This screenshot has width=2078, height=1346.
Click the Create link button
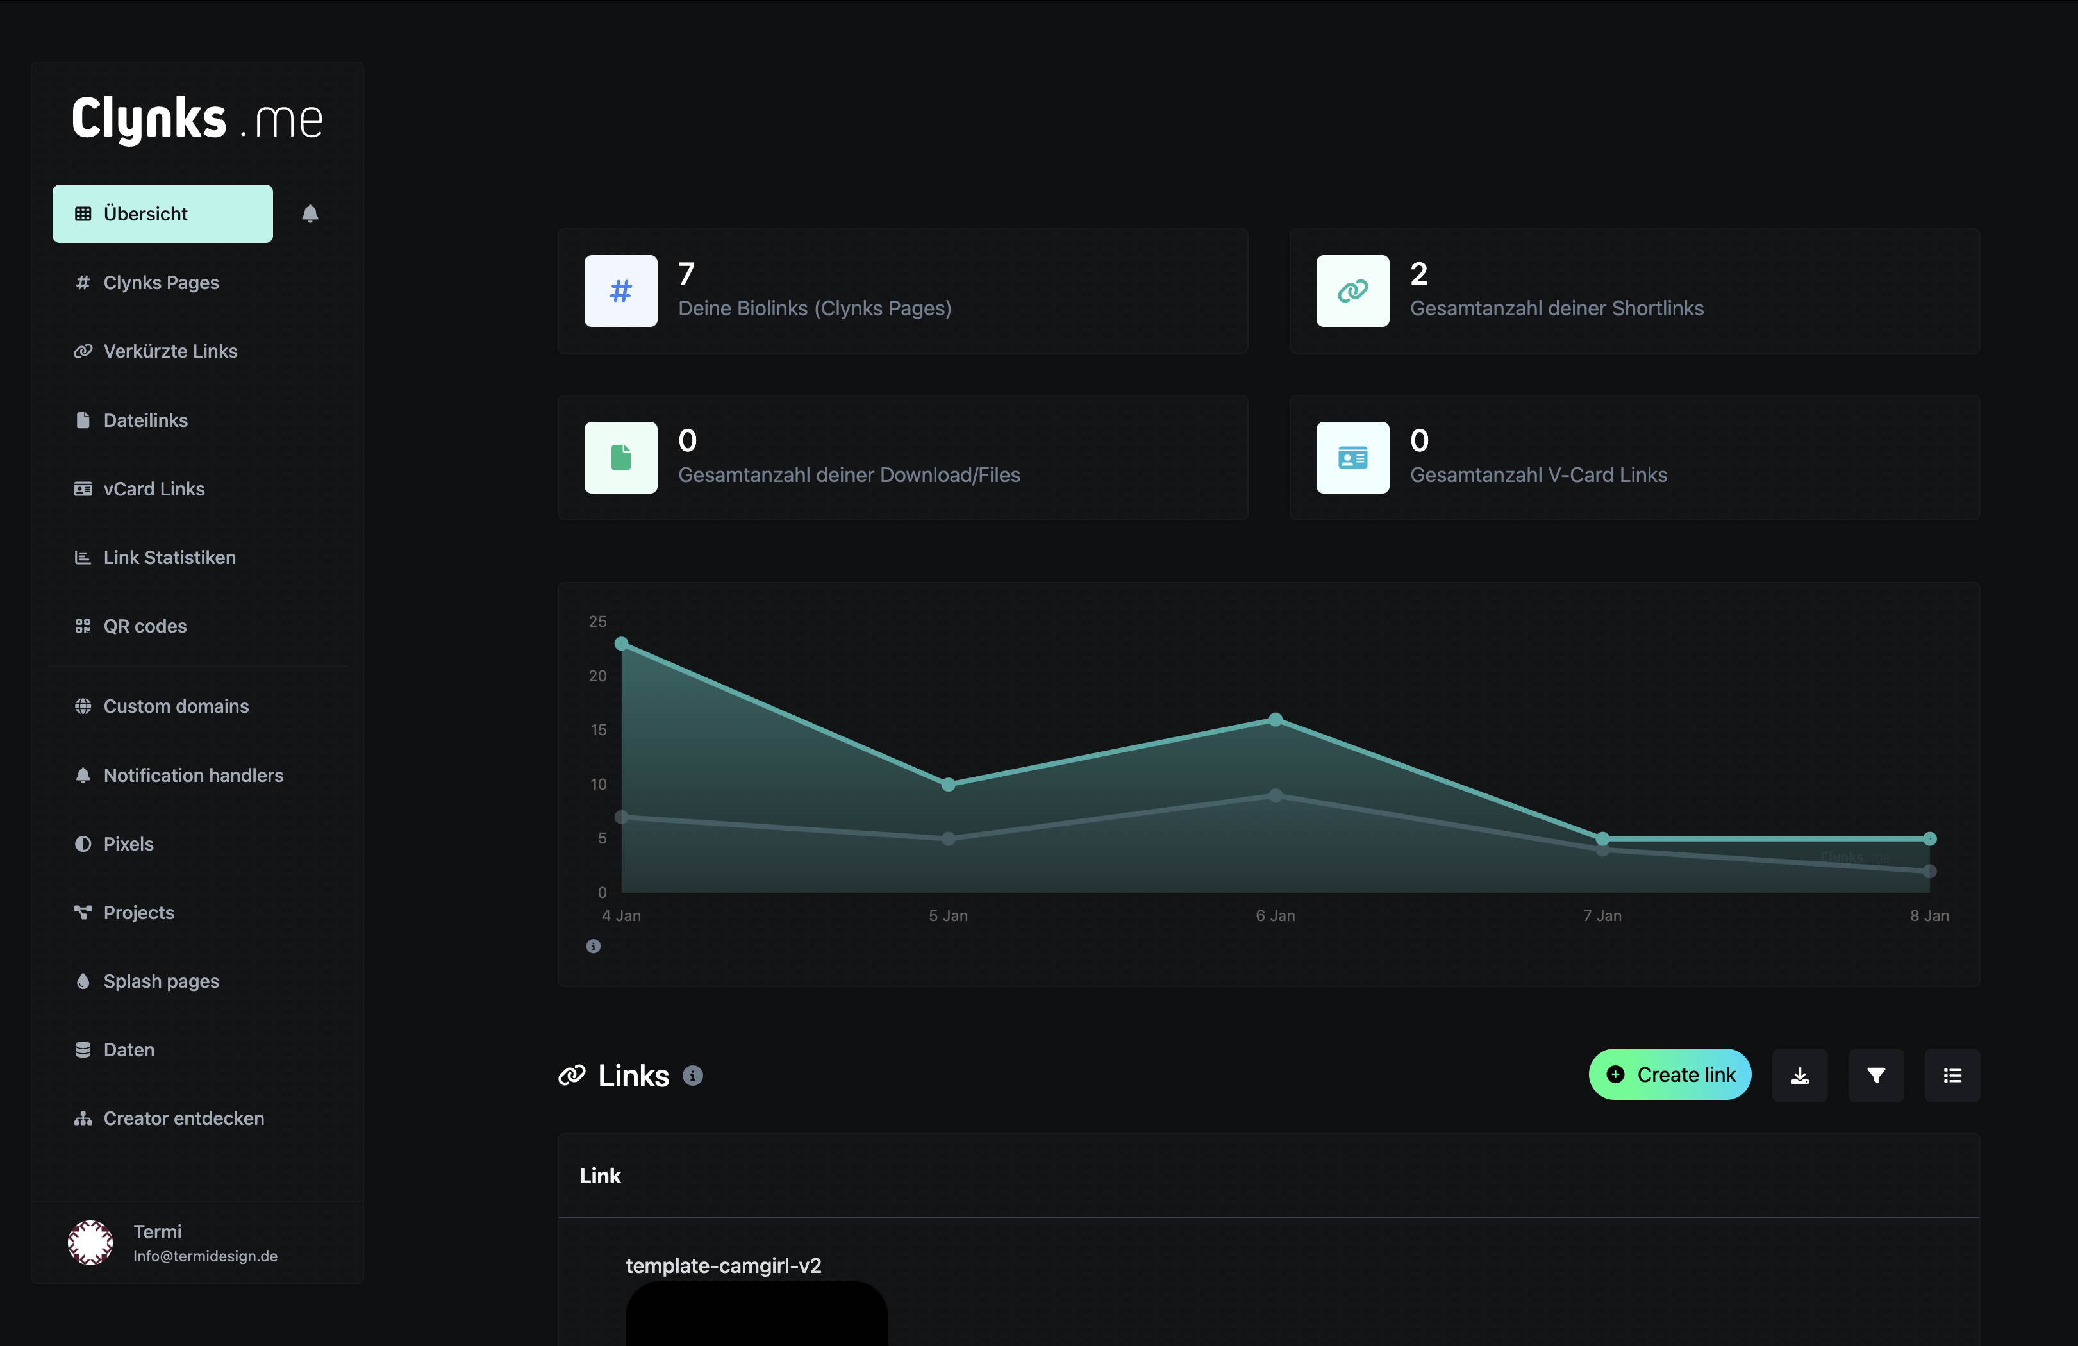point(1669,1074)
